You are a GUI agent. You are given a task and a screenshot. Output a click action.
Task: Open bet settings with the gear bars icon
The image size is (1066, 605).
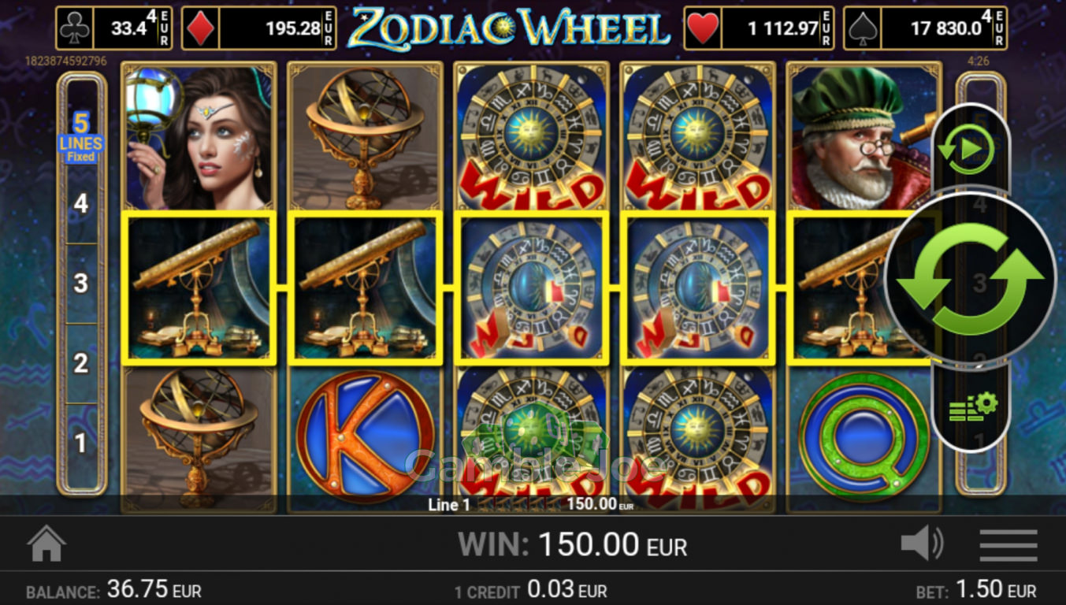969,406
